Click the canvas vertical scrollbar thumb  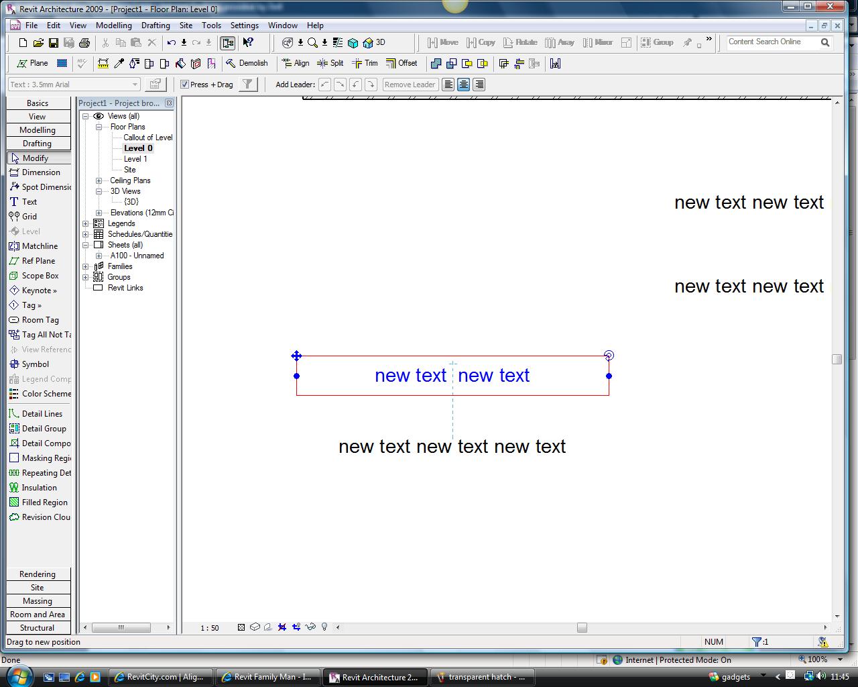coord(837,359)
